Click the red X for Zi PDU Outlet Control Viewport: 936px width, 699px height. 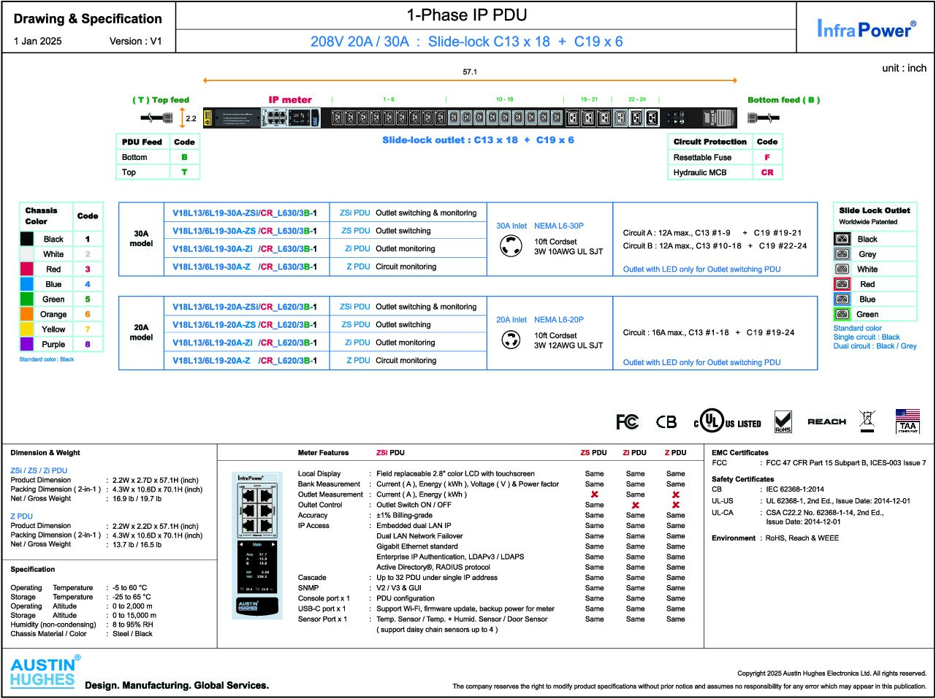(636, 505)
